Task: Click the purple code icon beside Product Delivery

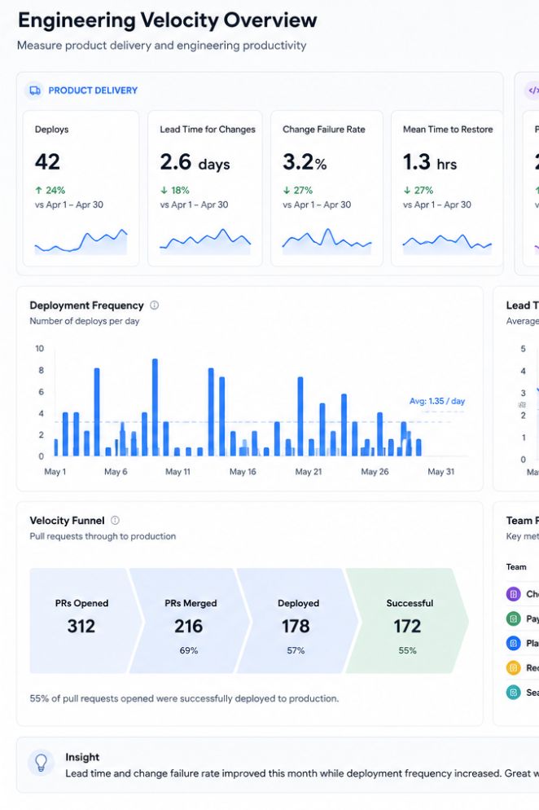Action: click(x=532, y=90)
